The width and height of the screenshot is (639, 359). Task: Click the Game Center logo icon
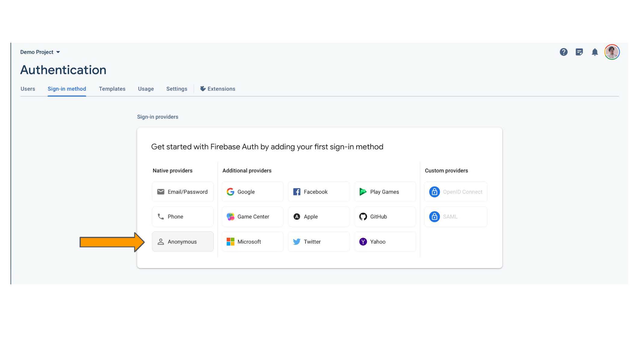(230, 217)
